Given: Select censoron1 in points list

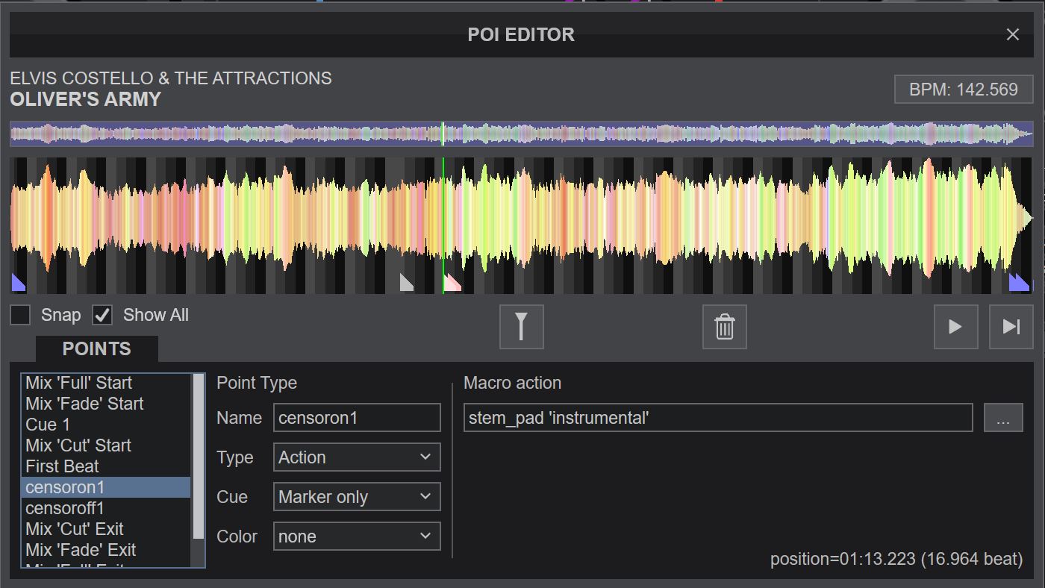Looking at the screenshot, I should pyautogui.click(x=106, y=487).
